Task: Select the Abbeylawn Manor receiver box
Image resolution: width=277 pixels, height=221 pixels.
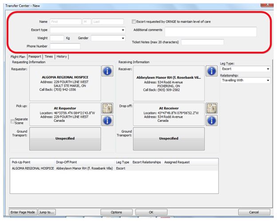Action: pyautogui.click(x=169, y=83)
